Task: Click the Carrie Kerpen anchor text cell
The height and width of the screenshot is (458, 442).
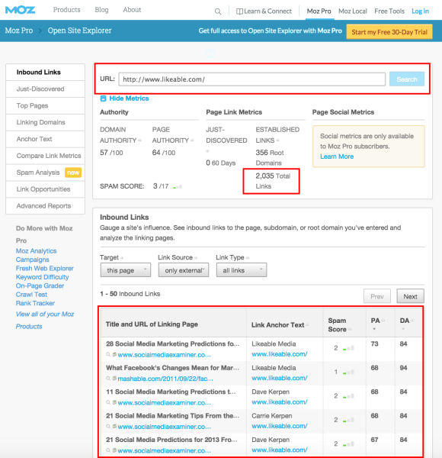Action: point(272,416)
